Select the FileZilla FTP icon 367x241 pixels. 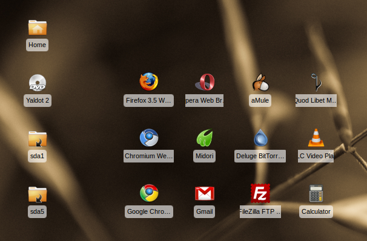pyautogui.click(x=260, y=193)
